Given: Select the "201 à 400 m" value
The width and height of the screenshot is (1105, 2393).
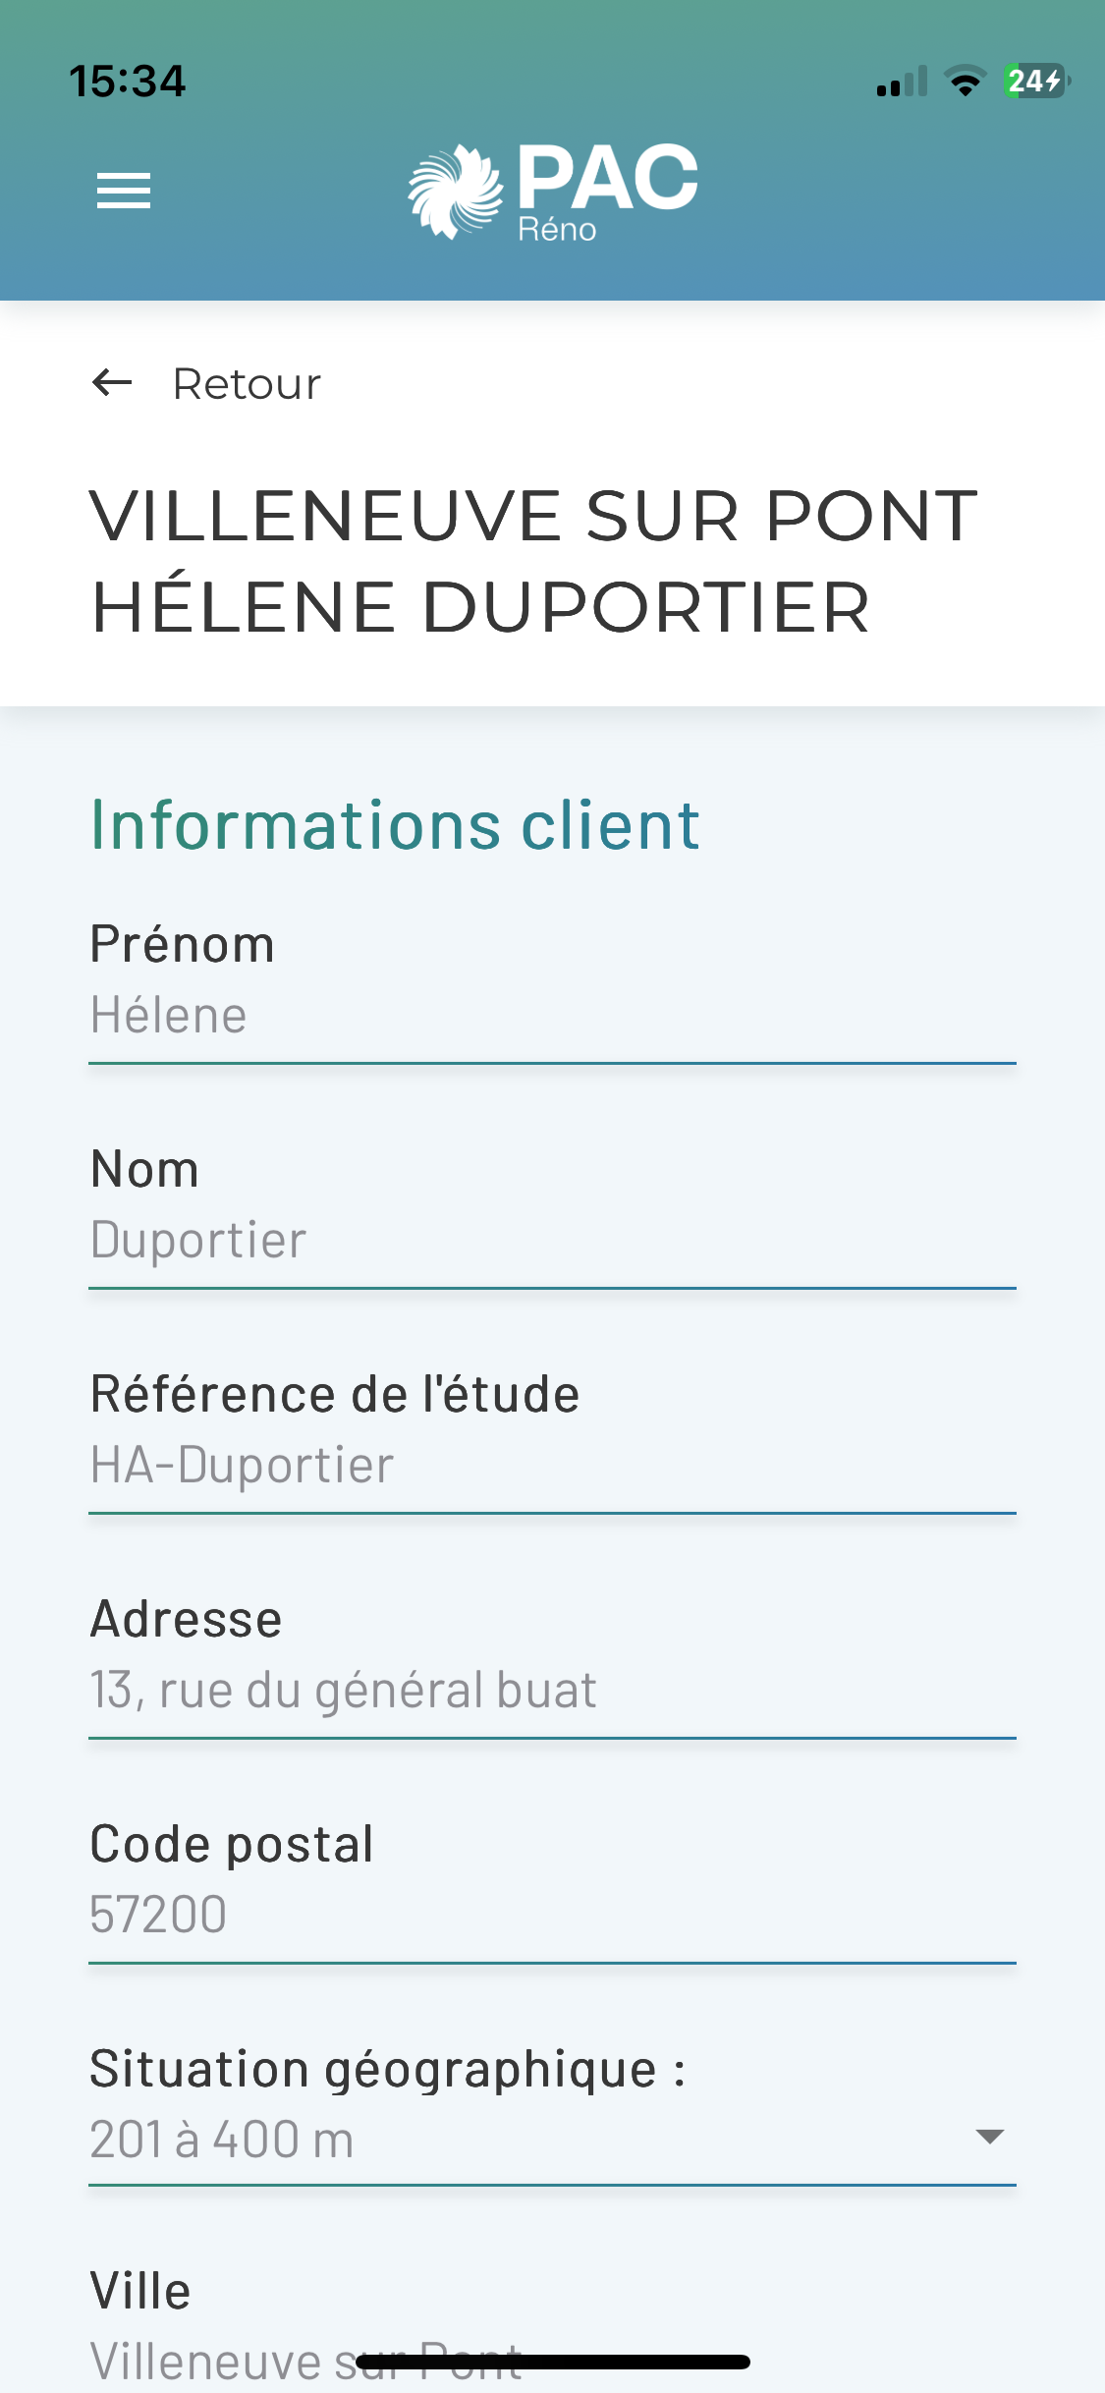Looking at the screenshot, I should point(222,2140).
